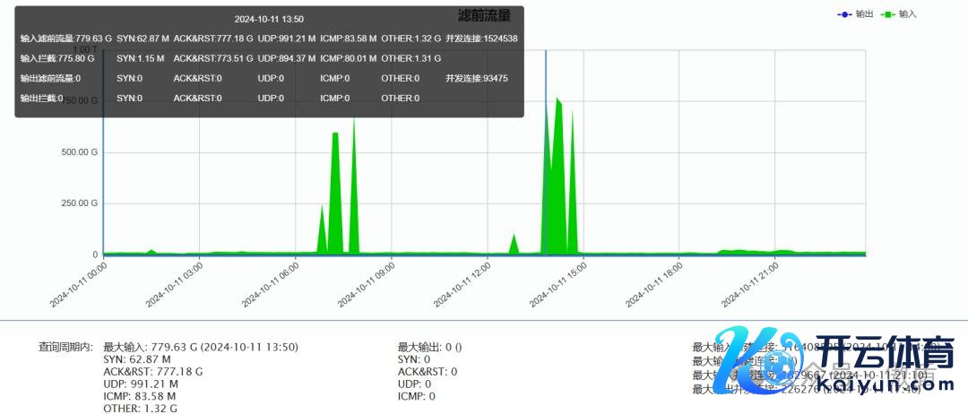The height and width of the screenshot is (414, 968).
Task: Click the small bump near 01:30
Action: coord(151,252)
